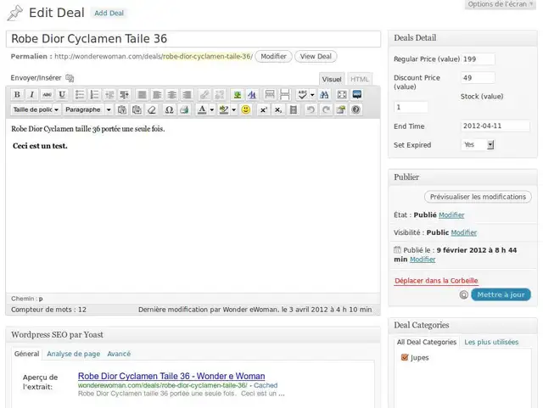Screen dimensions: 543x408
Task: Expand the Options de l'écran panel
Action: (501, 4)
